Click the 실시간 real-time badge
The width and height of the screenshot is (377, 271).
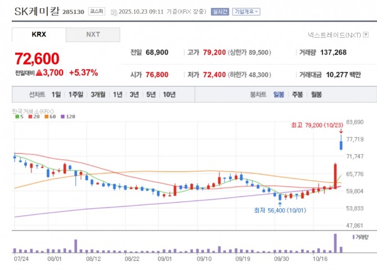pos(220,12)
